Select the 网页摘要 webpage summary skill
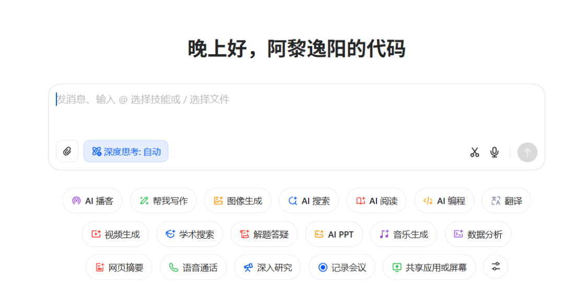Image resolution: width=564 pixels, height=298 pixels. coord(119,267)
